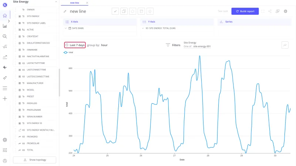Viewport: 296px width, 166px height.
Task: Click the See task link
Action: coord(223,11)
